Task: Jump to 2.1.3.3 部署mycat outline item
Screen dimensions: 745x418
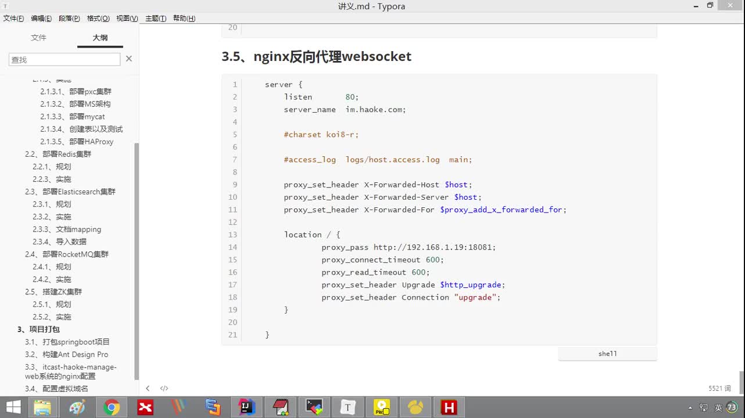Action: point(73,117)
